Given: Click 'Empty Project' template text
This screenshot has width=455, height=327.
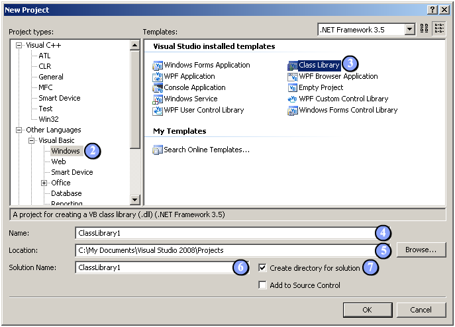Looking at the screenshot, I should (321, 87).
